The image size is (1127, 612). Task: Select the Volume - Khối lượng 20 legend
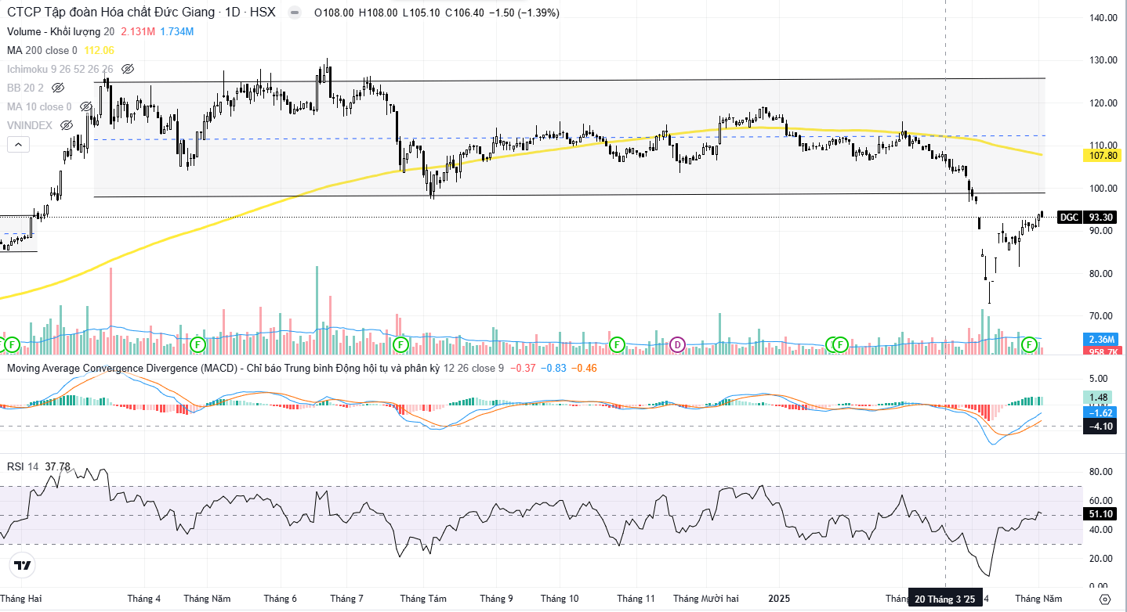[x=60, y=31]
